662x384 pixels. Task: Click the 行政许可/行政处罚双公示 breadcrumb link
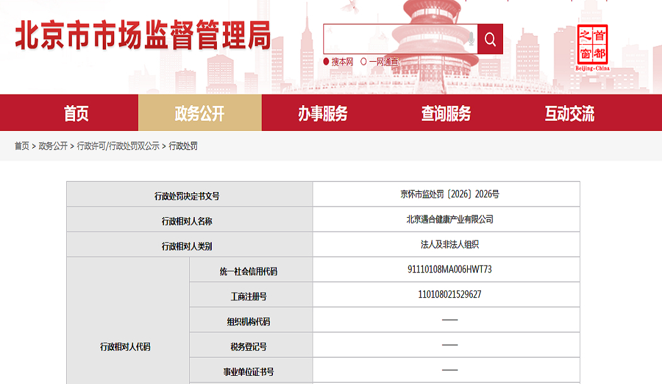(119, 146)
